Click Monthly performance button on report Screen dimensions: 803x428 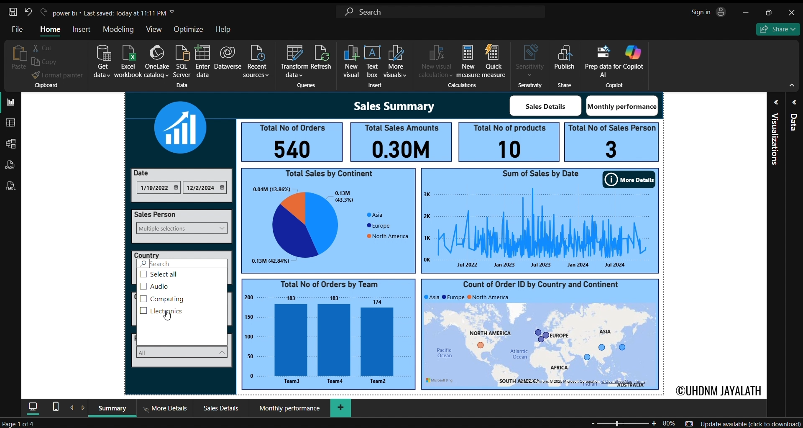[623, 107]
